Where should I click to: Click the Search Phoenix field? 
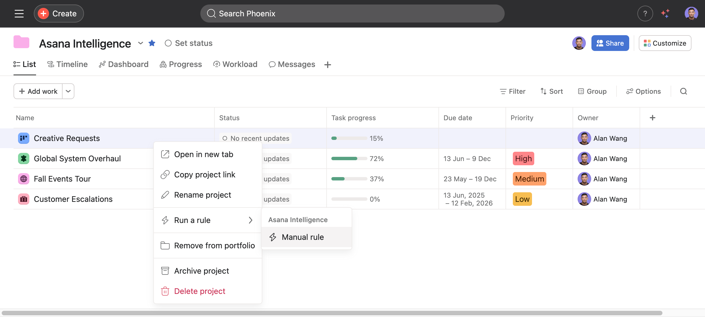pos(352,14)
